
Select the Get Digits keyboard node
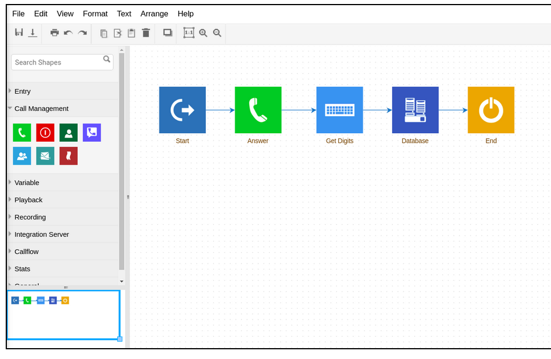(x=340, y=110)
